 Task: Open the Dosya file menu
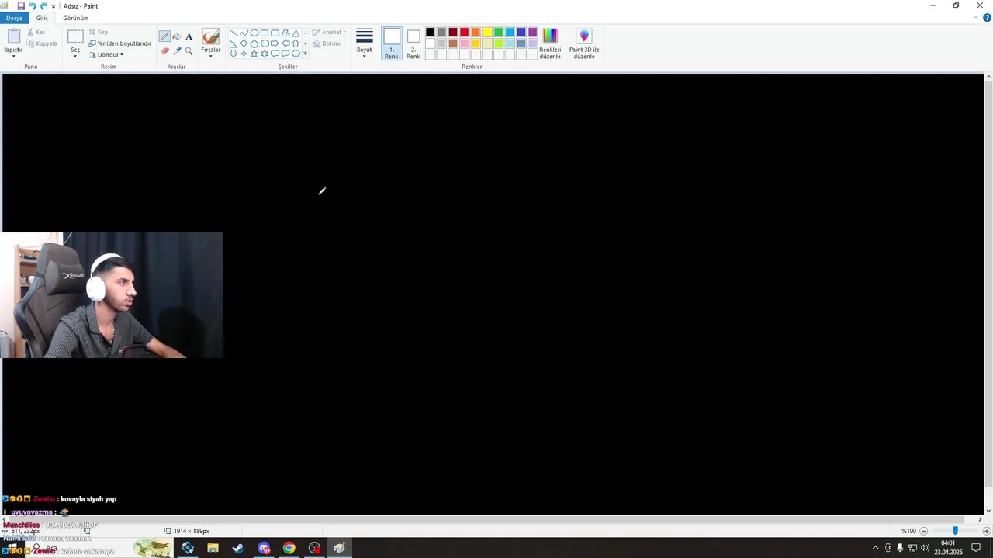click(14, 18)
